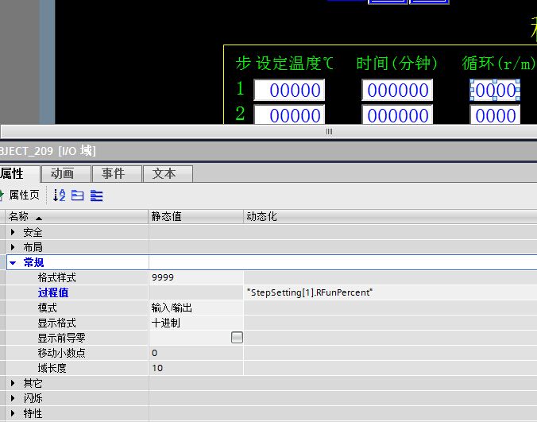Click the 显示格式 property row label

[57, 323]
